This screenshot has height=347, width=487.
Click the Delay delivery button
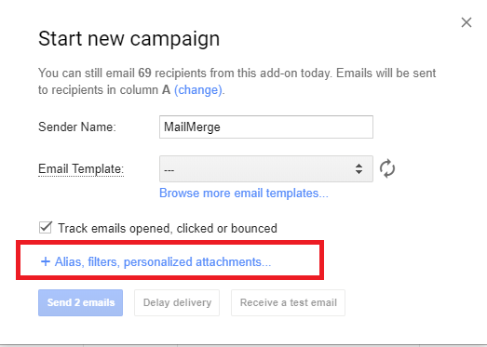[177, 302]
